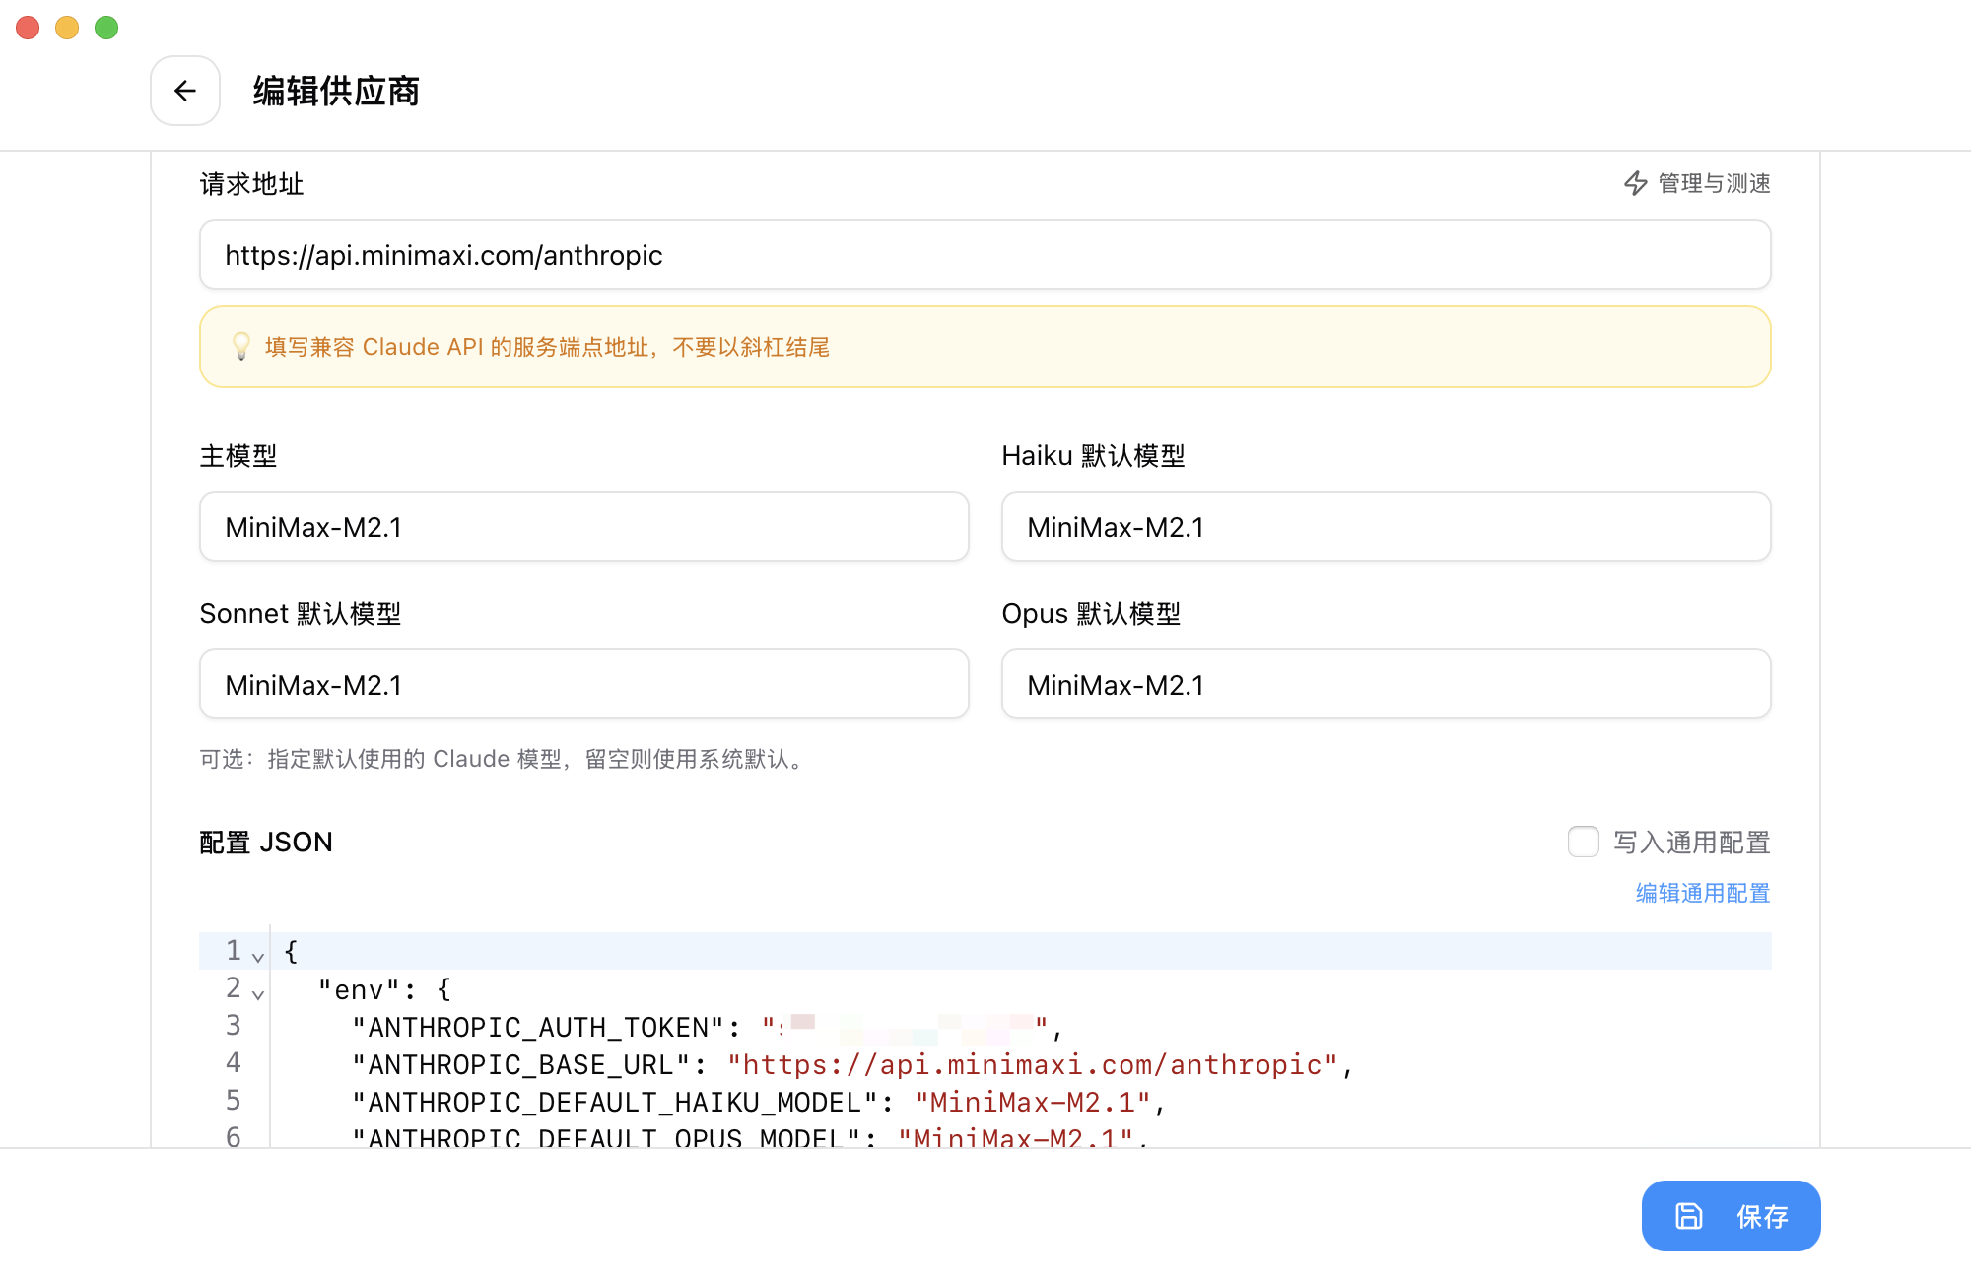The width and height of the screenshot is (1971, 1283).
Task: Click the lightbulb hint icon
Action: coord(240,346)
